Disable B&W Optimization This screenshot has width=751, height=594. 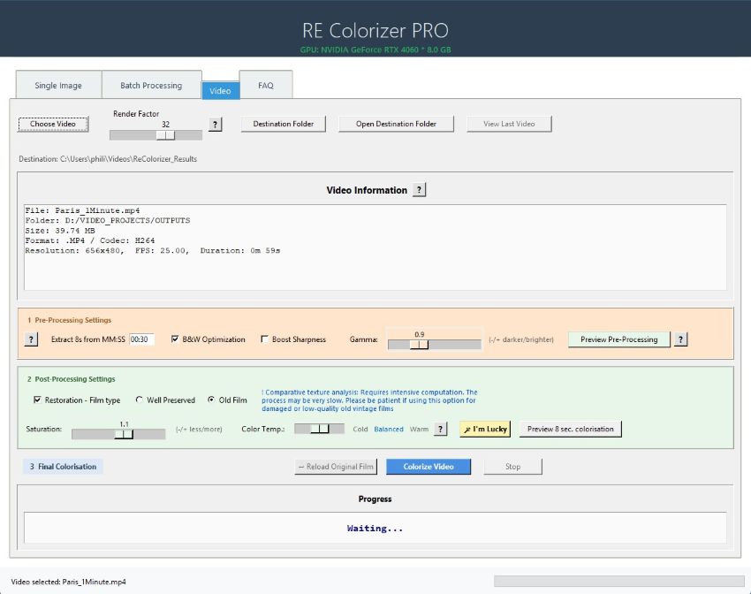pyautogui.click(x=173, y=339)
